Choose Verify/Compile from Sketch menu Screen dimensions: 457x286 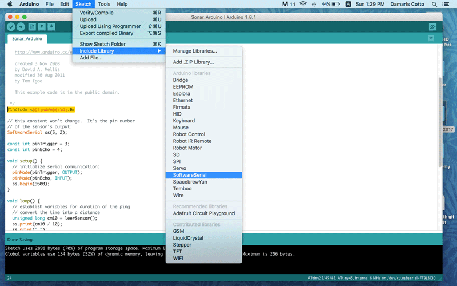point(119,13)
